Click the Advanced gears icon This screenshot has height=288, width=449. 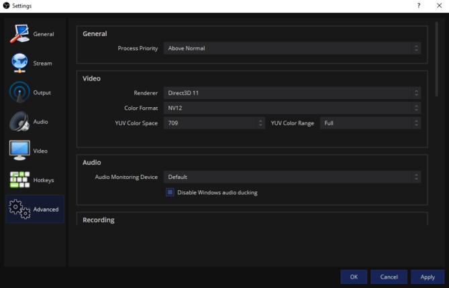[19, 209]
